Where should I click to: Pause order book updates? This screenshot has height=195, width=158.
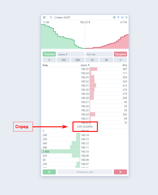(x=122, y=17)
